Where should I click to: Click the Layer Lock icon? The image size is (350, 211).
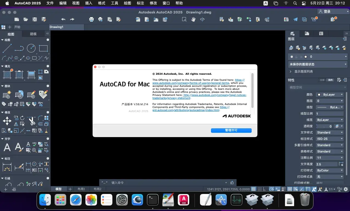coord(338,48)
